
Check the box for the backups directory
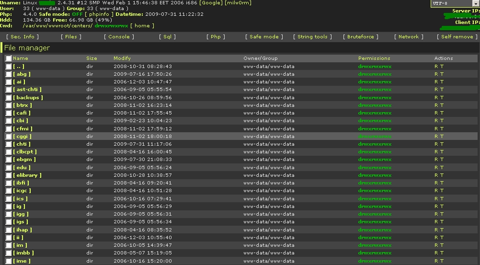pyautogui.click(x=9, y=98)
